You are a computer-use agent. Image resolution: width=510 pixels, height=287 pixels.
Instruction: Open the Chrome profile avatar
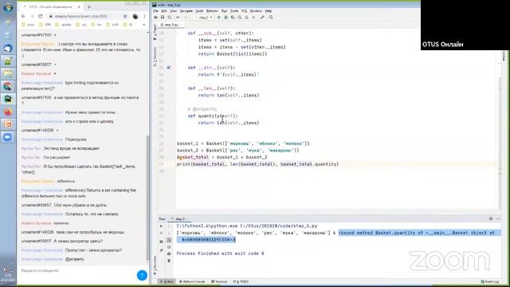pos(135,16)
